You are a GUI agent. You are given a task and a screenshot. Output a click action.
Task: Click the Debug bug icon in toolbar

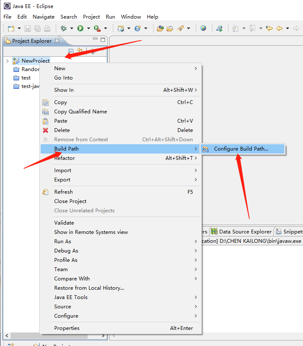63,28
